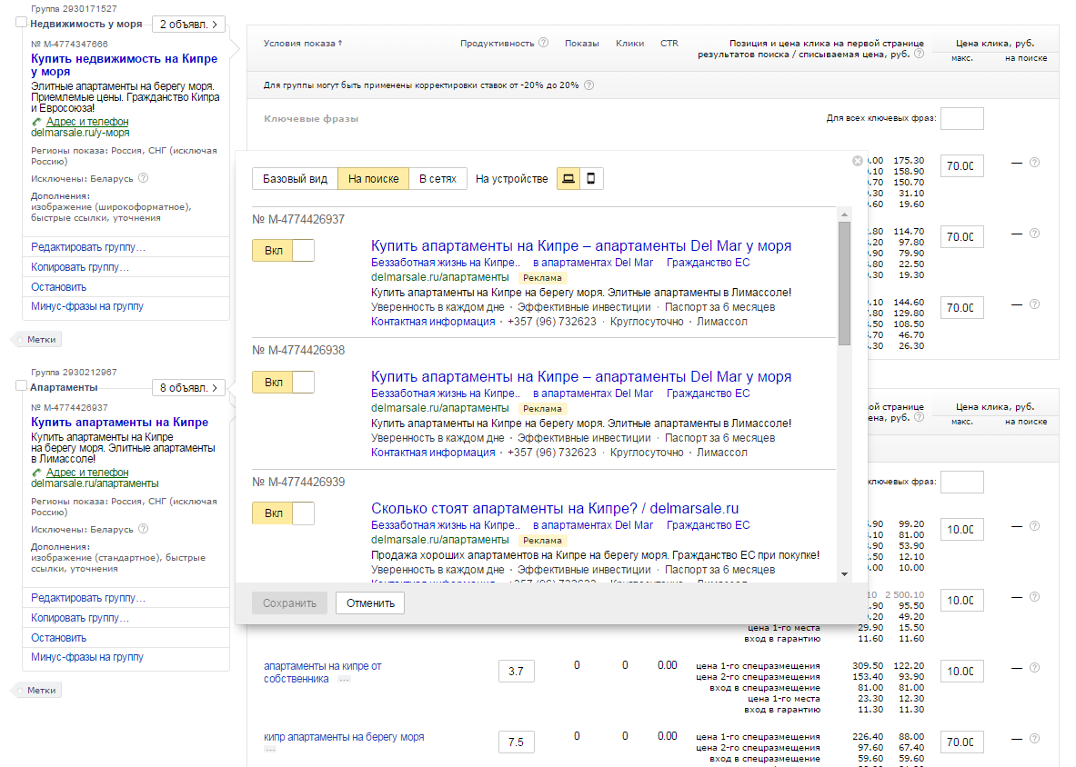Click help icon after списываемая цена header at top

click(x=919, y=54)
